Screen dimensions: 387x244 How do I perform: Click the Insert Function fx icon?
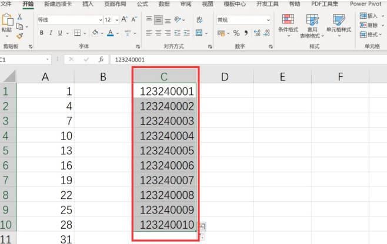click(101, 59)
